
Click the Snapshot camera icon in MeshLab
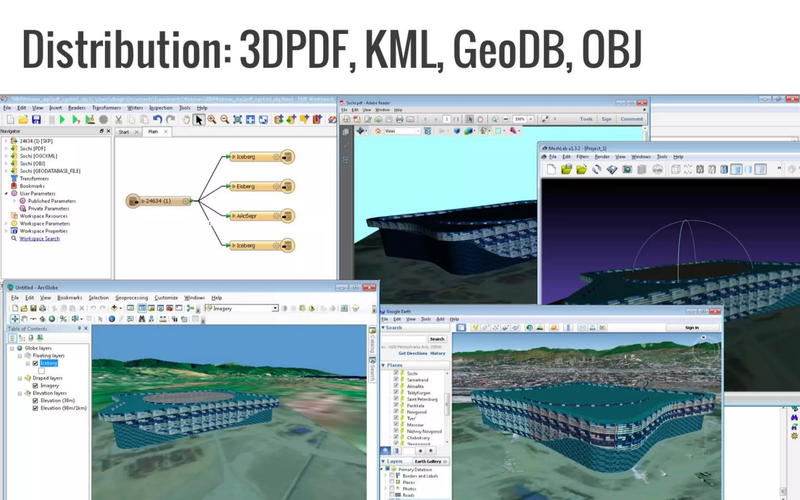[627, 169]
